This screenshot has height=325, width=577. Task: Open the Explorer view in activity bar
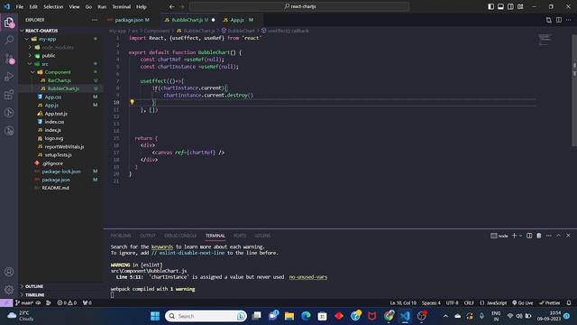pyautogui.click(x=9, y=23)
